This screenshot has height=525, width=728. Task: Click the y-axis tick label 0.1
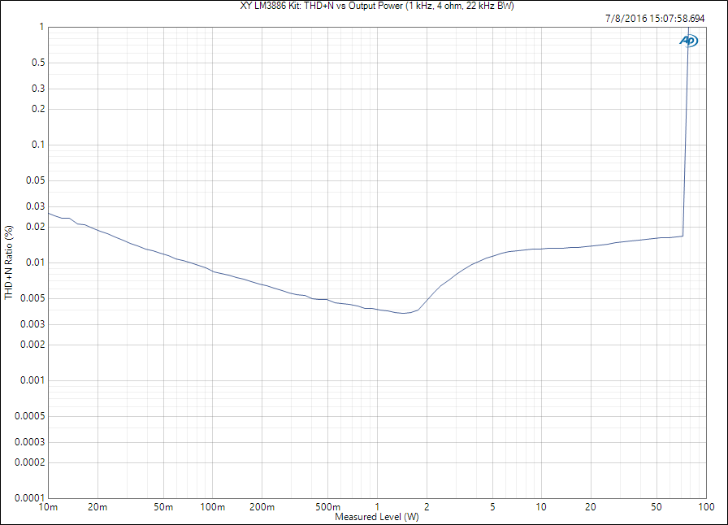tap(38, 145)
